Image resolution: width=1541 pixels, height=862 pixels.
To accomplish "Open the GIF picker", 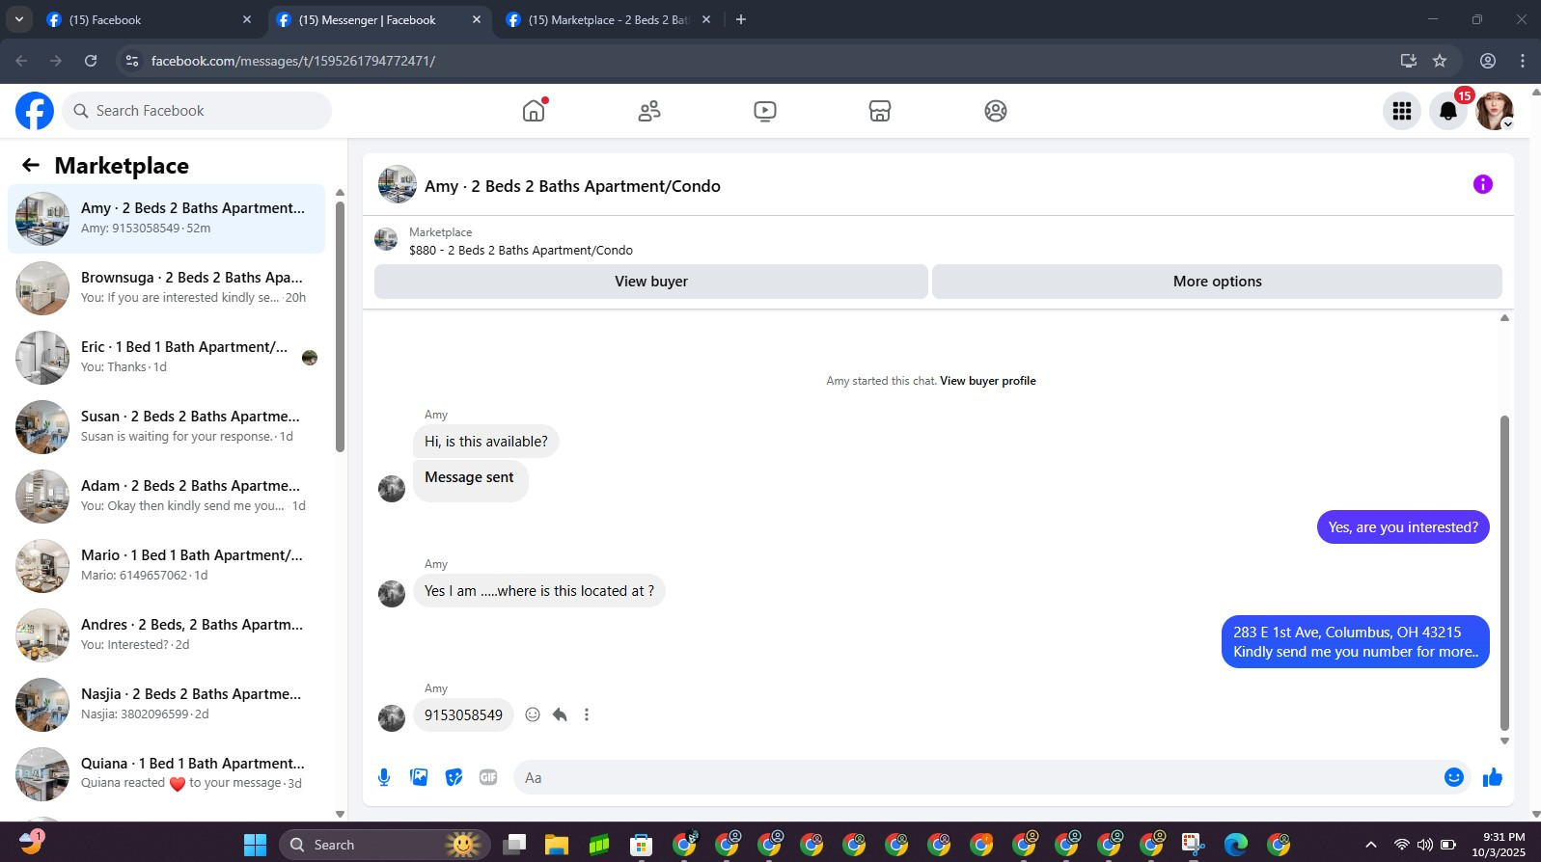I will click(488, 777).
